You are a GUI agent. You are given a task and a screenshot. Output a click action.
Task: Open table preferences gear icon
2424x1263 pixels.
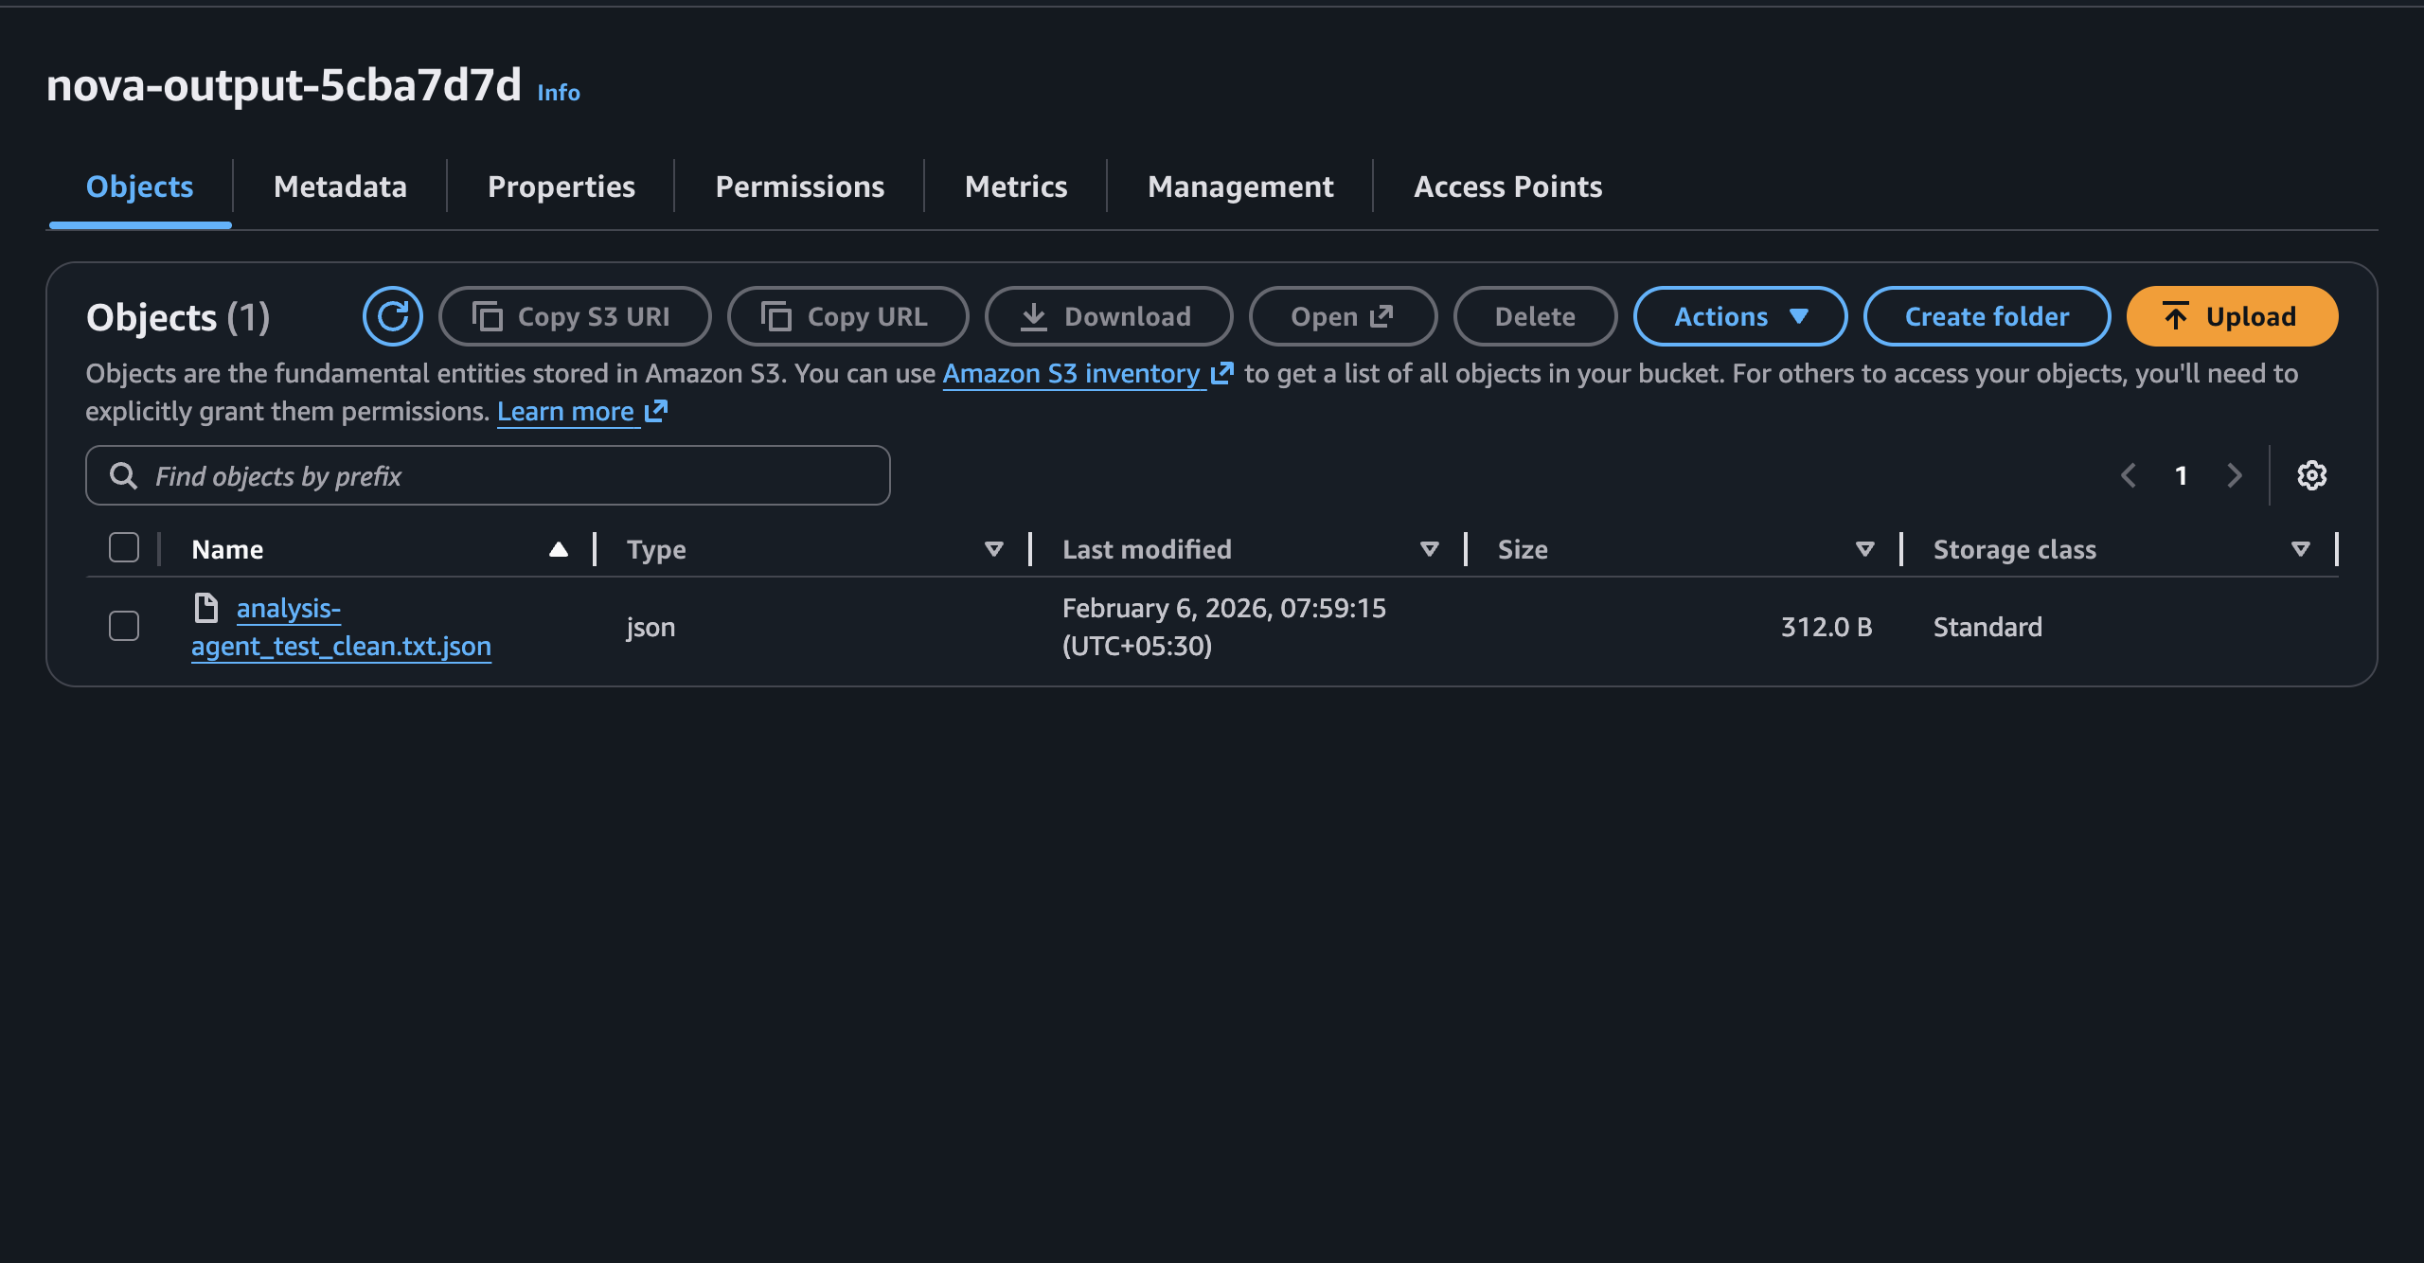(x=2311, y=475)
